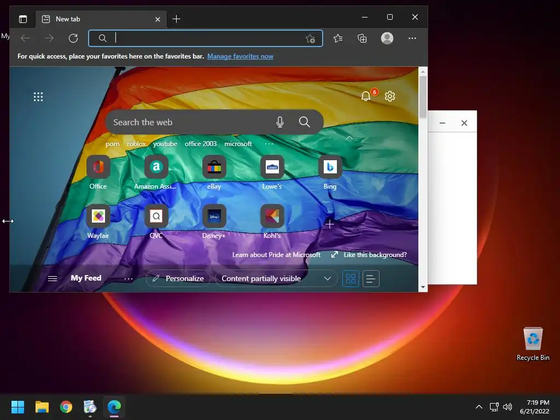Click the Personalize button

178,278
